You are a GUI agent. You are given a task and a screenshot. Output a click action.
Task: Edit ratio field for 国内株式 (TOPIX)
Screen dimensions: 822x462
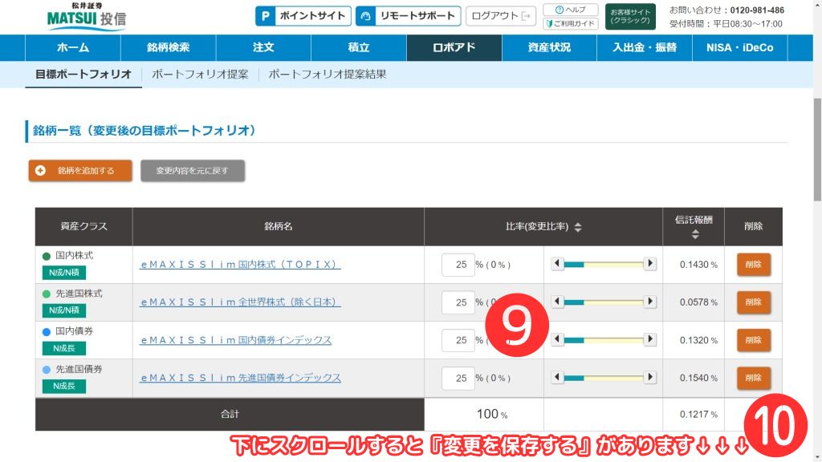pos(458,265)
